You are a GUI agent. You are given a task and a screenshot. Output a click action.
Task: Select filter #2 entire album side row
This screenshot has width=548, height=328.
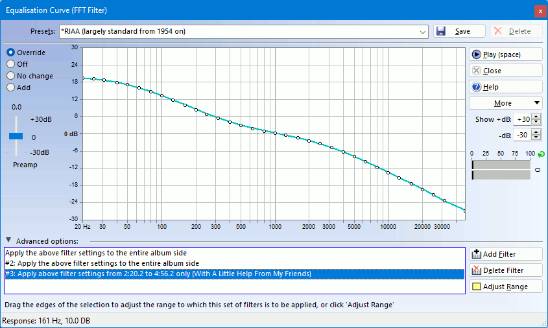point(235,263)
